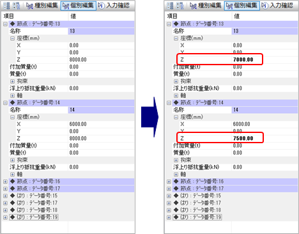Collapse 節点:データ番号:13 in left panel
The height and width of the screenshot is (234, 299).
[x=5, y=24]
